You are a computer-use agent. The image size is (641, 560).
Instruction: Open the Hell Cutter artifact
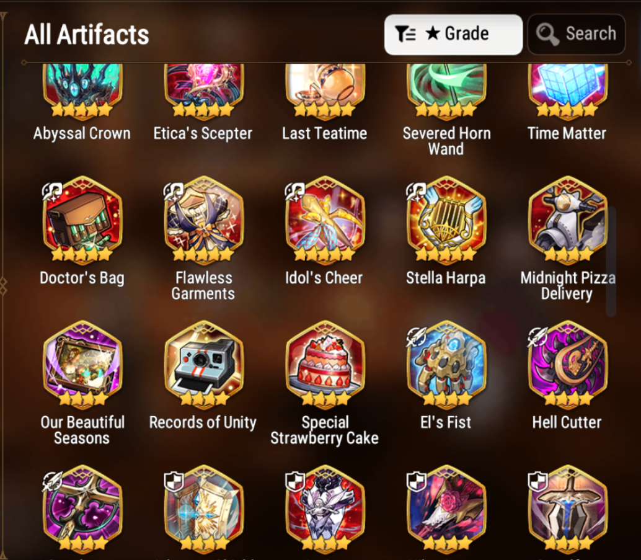(567, 364)
